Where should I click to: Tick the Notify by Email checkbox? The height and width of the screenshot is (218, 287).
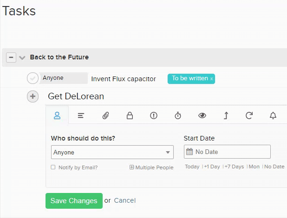tap(53, 167)
